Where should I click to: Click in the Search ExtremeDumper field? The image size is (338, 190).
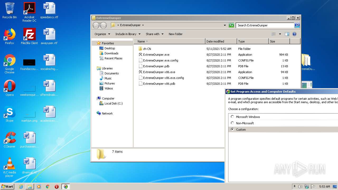[x=265, y=25]
